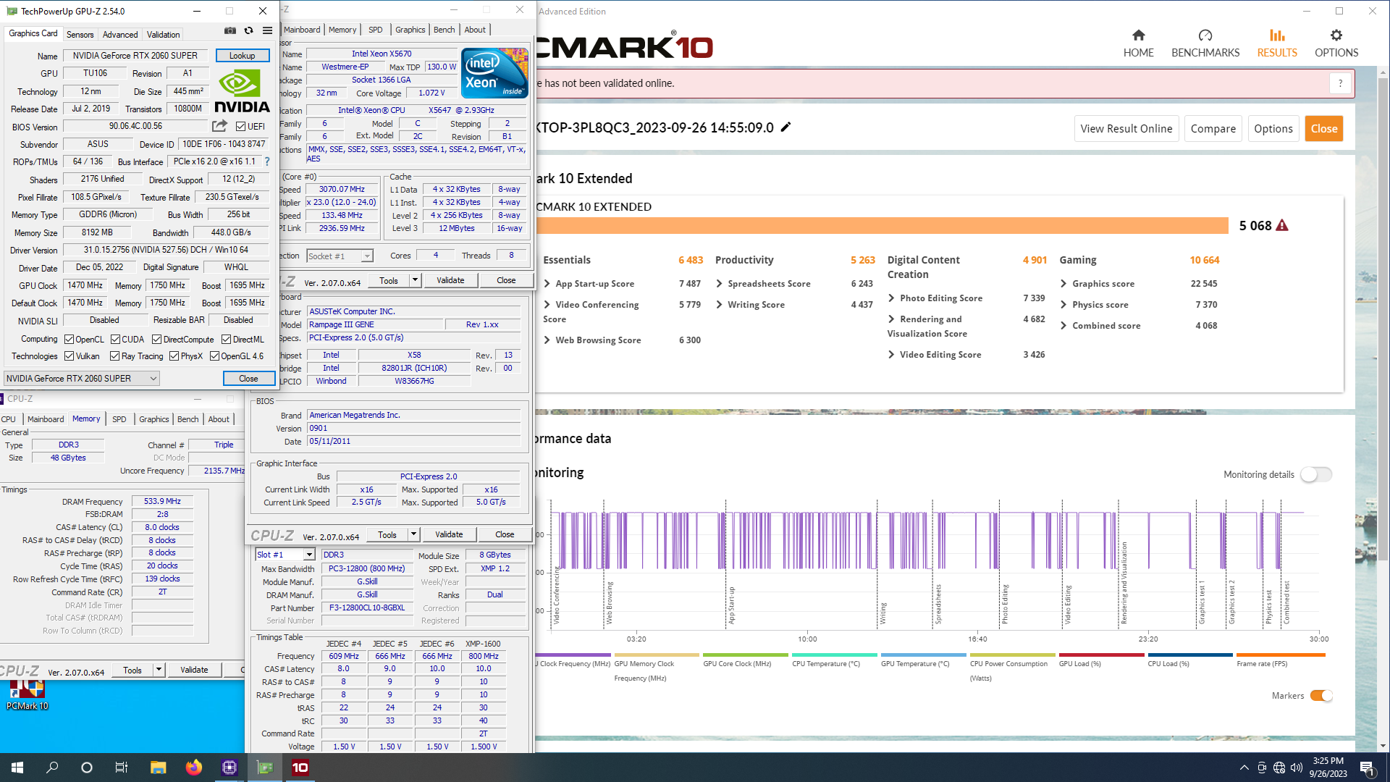This screenshot has height=782, width=1390.
Task: Click the volume icon in system tray
Action: click(x=1296, y=768)
